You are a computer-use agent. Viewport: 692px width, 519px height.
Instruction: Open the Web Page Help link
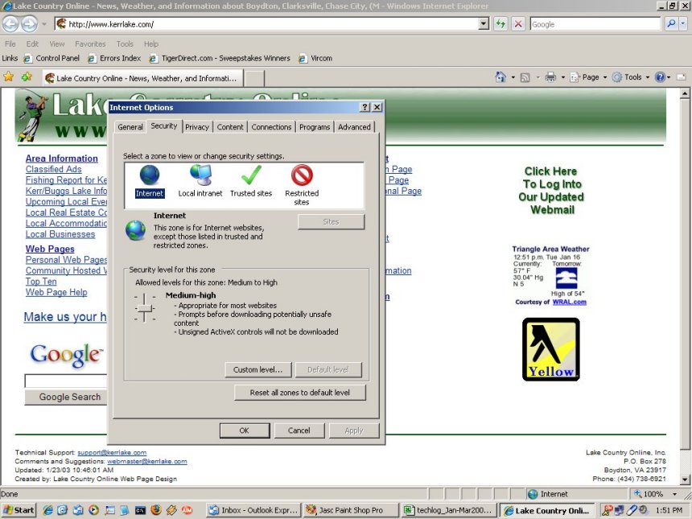56,292
